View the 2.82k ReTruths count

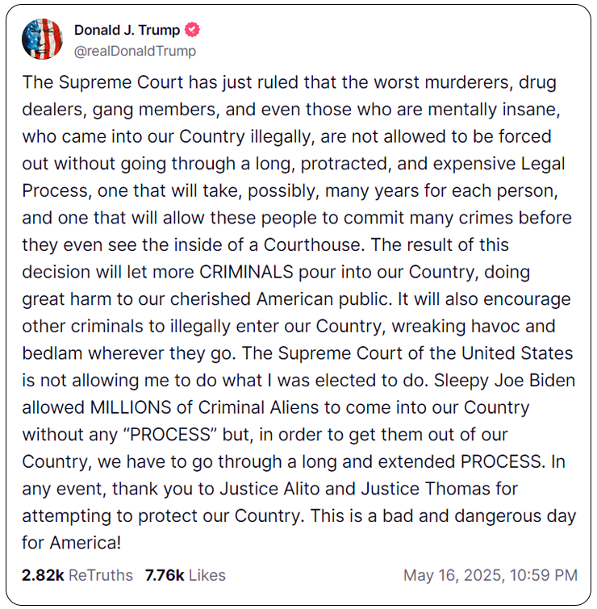point(43,575)
